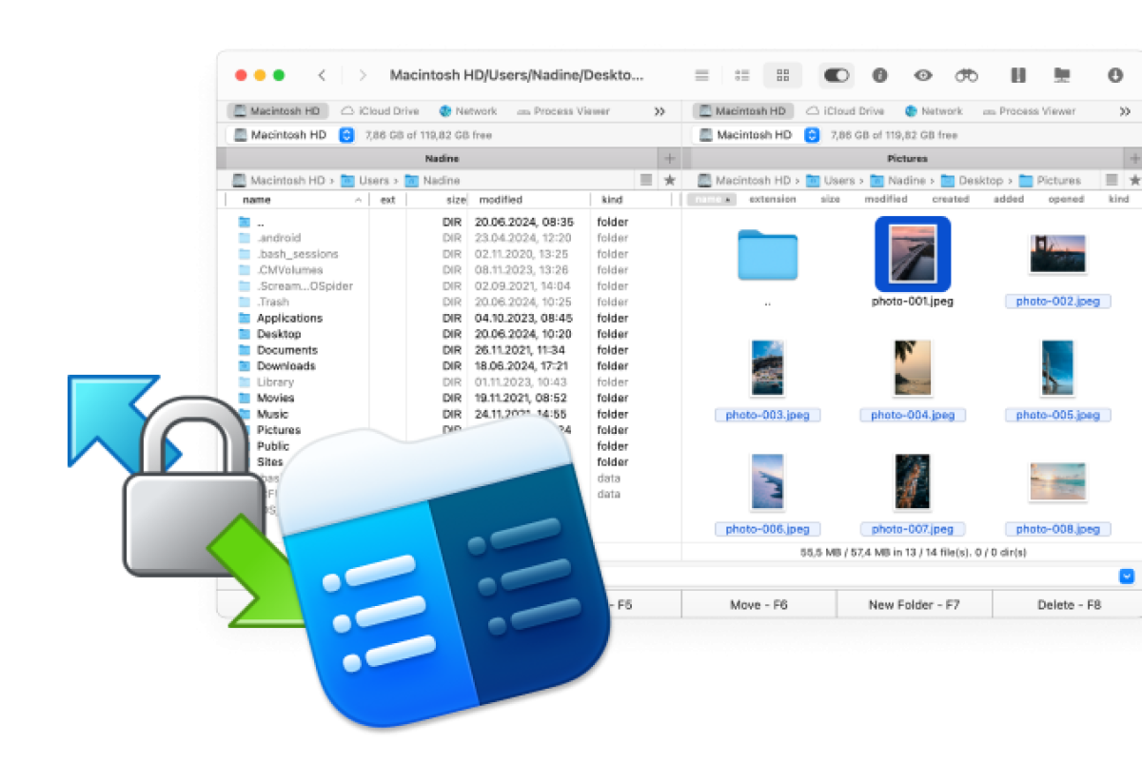The image size is (1142, 763).
Task: Switch to icon grid view mode
Action: [783, 75]
